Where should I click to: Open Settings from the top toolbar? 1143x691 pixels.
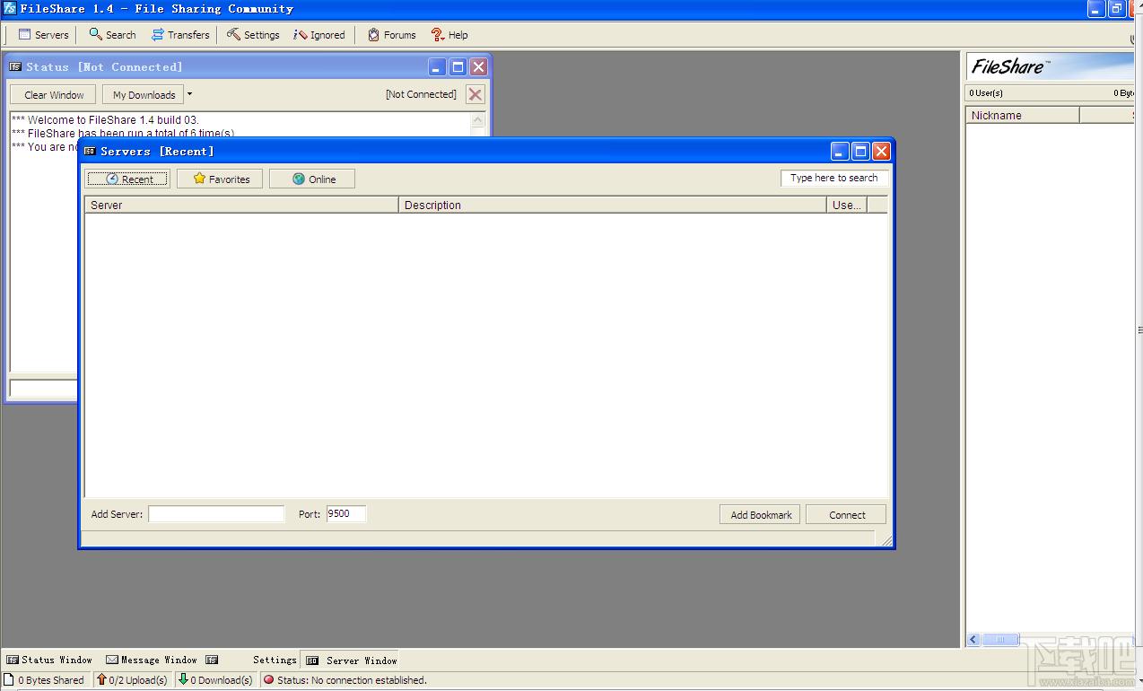pos(253,35)
